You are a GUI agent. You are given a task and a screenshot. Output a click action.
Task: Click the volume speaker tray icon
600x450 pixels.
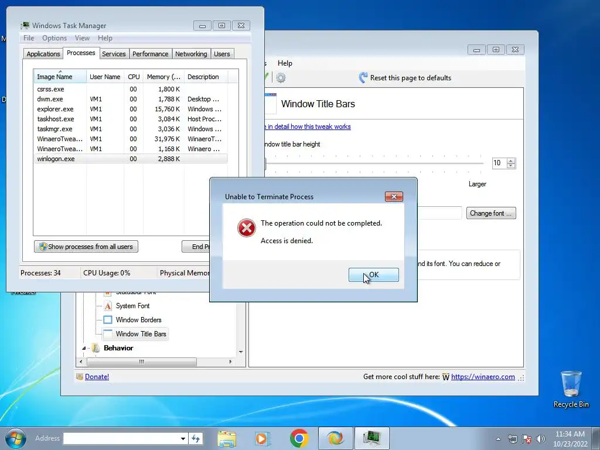tap(540, 439)
